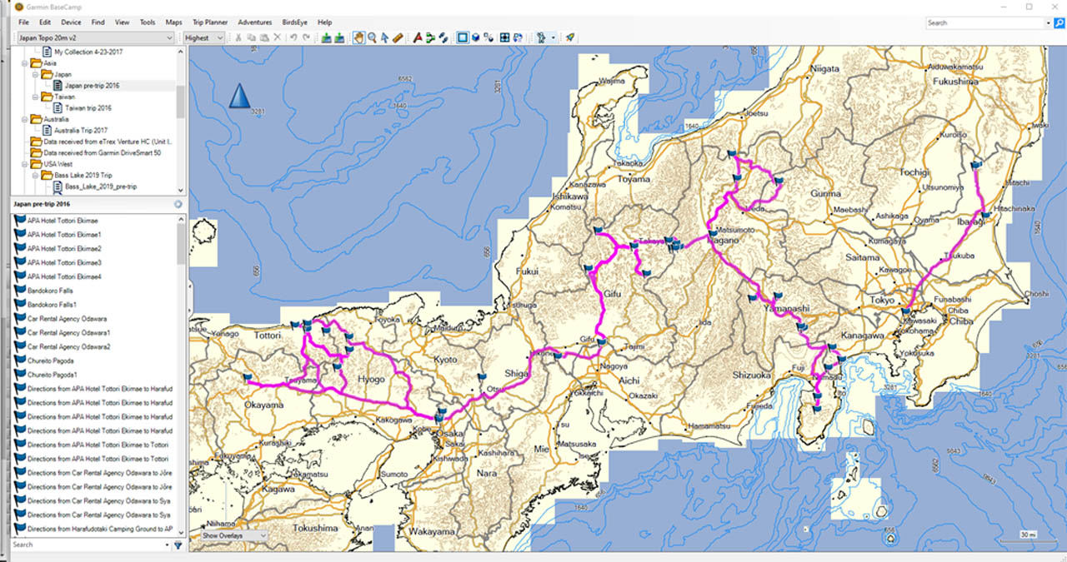Open the Tools menu
This screenshot has width=1067, height=562.
[x=148, y=22]
